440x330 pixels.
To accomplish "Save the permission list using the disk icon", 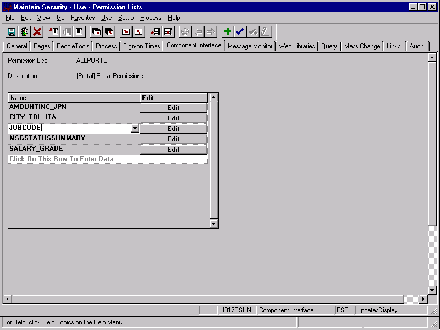I will click(11, 31).
